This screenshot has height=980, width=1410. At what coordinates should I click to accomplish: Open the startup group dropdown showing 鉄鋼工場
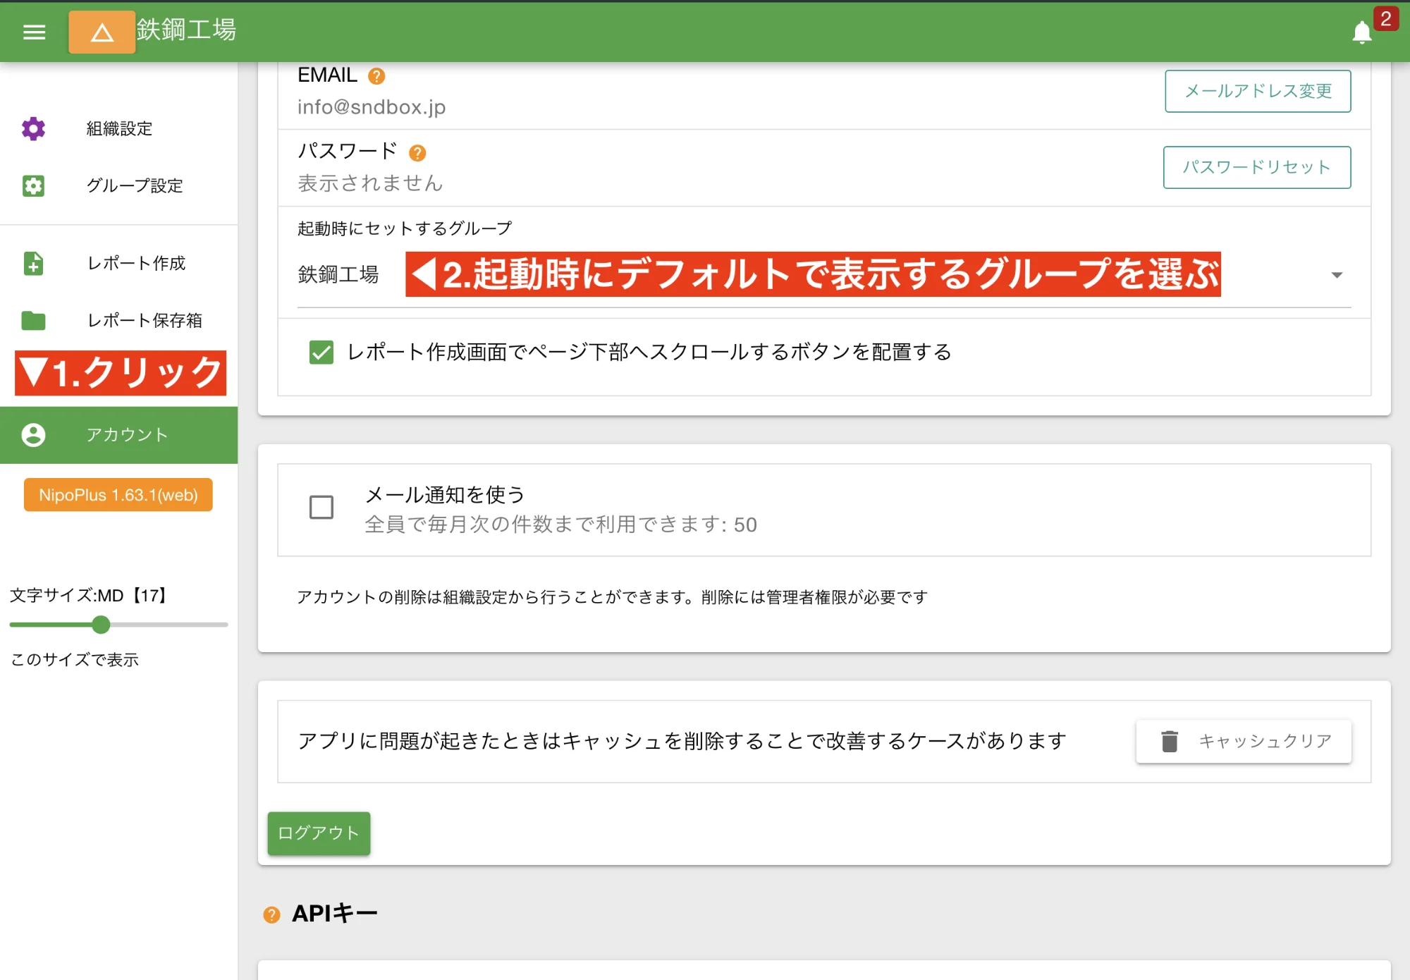tap(338, 275)
